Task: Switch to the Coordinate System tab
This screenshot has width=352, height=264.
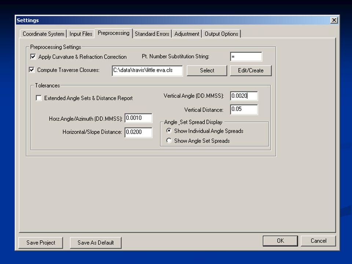Action: coord(43,34)
